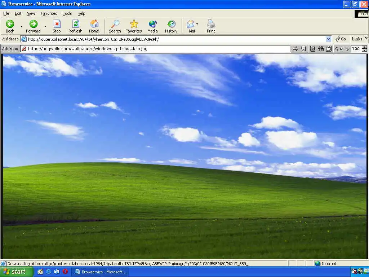Open the Favorites menu
Image resolution: width=369 pixels, height=277 pixels.
point(49,13)
